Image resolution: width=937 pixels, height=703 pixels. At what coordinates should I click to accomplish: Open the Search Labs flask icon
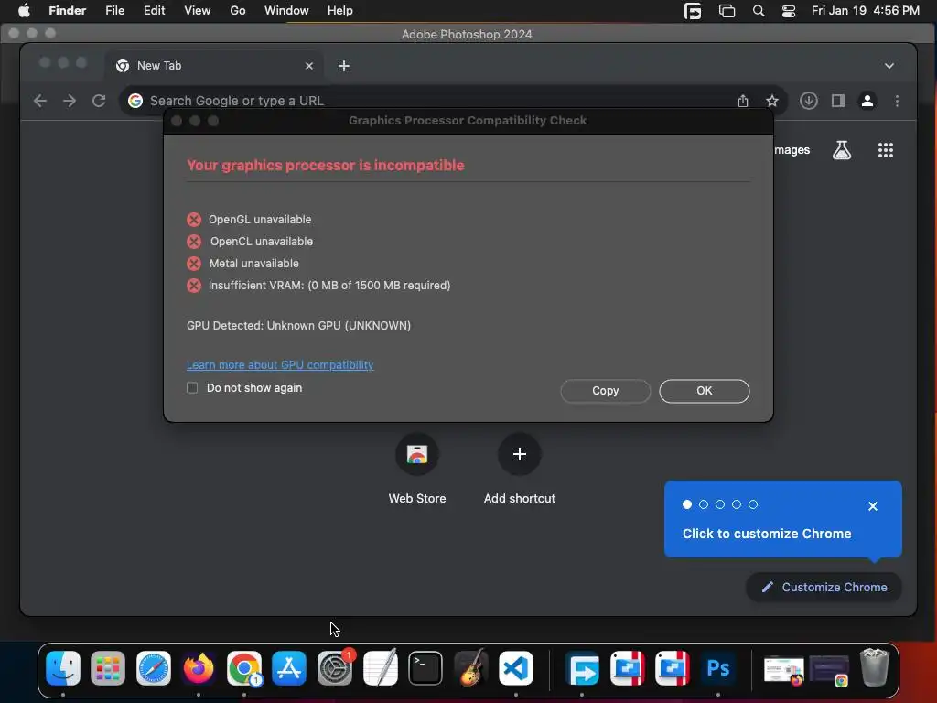click(x=842, y=150)
